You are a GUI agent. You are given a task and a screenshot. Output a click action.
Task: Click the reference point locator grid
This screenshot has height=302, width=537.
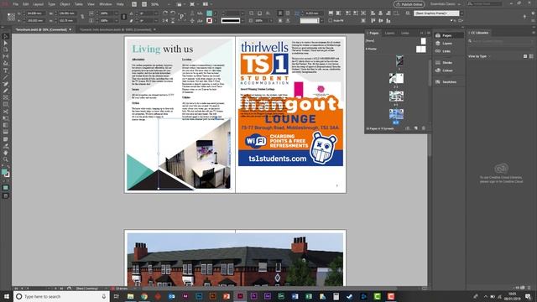point(11,17)
